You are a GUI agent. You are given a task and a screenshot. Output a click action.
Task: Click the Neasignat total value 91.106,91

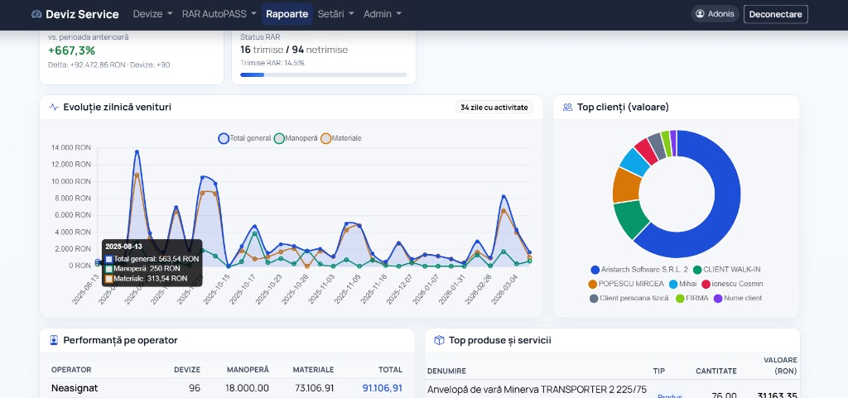pos(382,388)
